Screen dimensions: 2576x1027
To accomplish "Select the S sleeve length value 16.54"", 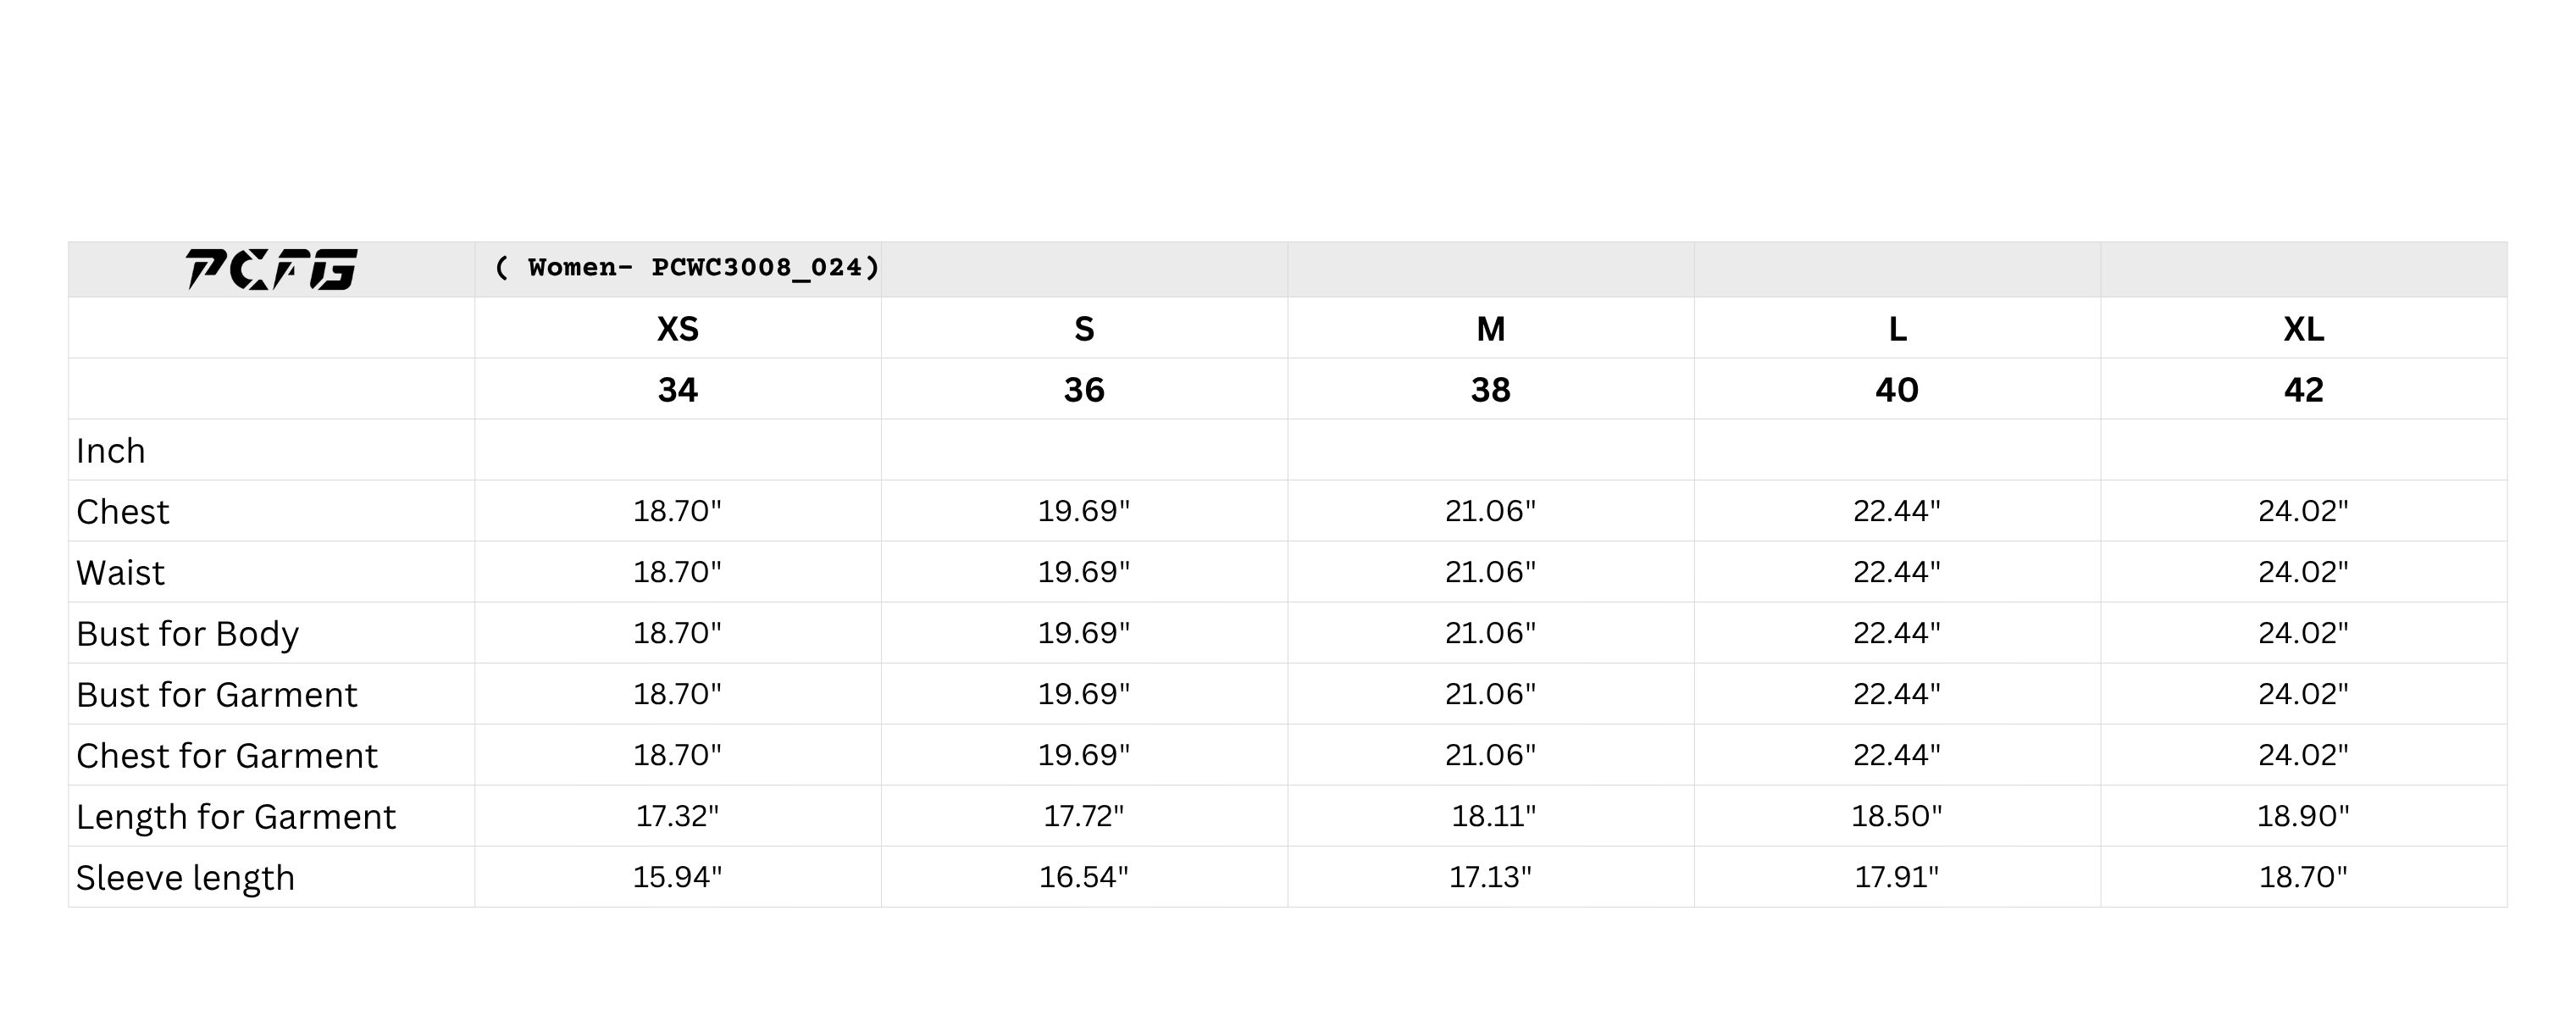I will [1084, 877].
